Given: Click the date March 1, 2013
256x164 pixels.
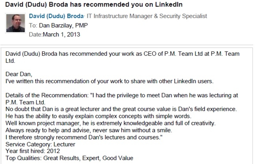Looking at the screenshot, I should coord(61,34).
